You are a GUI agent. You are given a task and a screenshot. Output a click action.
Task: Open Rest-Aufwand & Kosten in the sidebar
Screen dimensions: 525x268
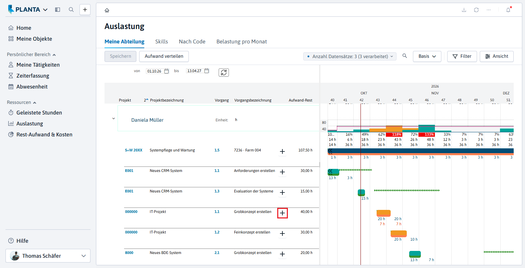[44, 135]
